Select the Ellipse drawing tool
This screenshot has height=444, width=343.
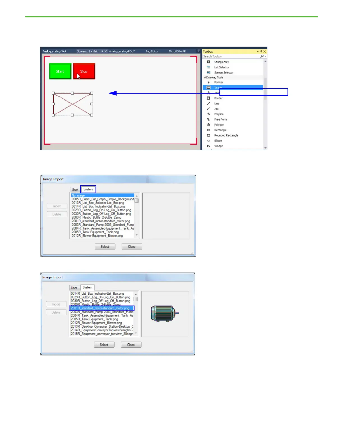[233, 141]
